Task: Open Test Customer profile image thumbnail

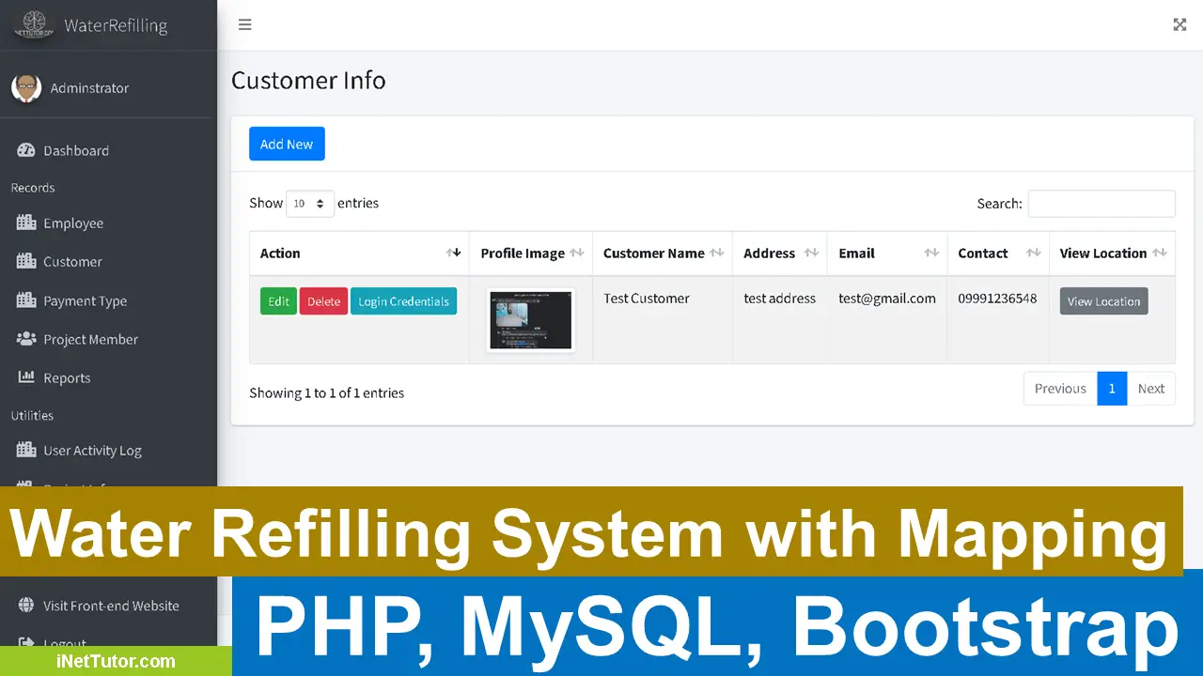Action: pyautogui.click(x=530, y=320)
